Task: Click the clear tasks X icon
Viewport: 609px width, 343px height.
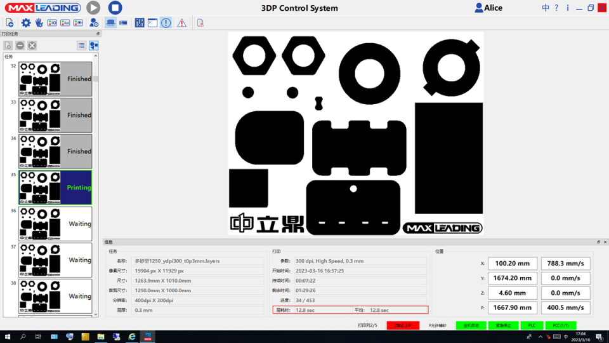Action: tap(32, 46)
